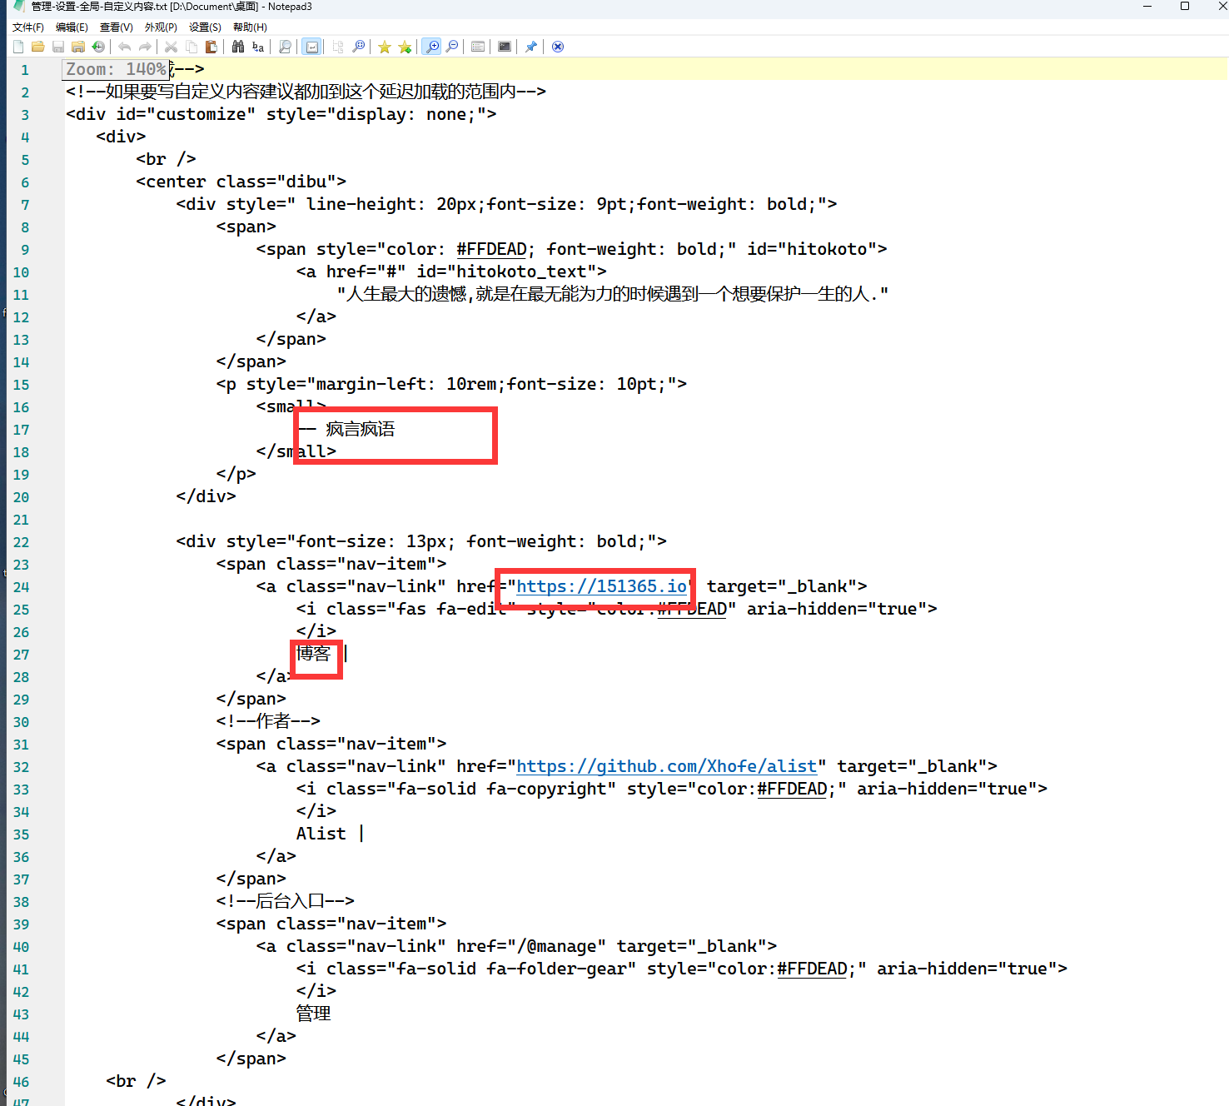Click the Zoom Out magnifier icon
Image resolution: width=1229 pixels, height=1106 pixels.
click(x=452, y=47)
